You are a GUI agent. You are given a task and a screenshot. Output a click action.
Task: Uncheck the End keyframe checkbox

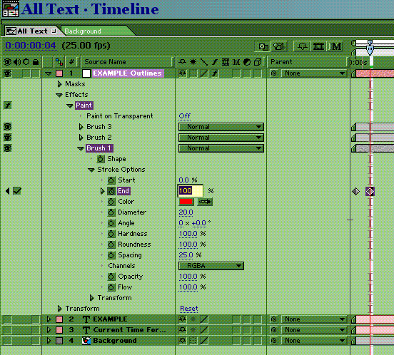17,191
